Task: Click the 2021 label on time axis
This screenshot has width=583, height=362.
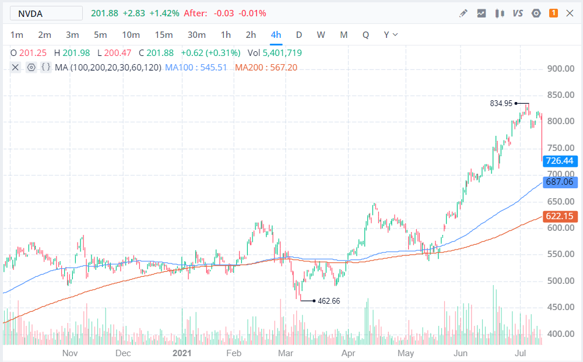Action: 182,353
